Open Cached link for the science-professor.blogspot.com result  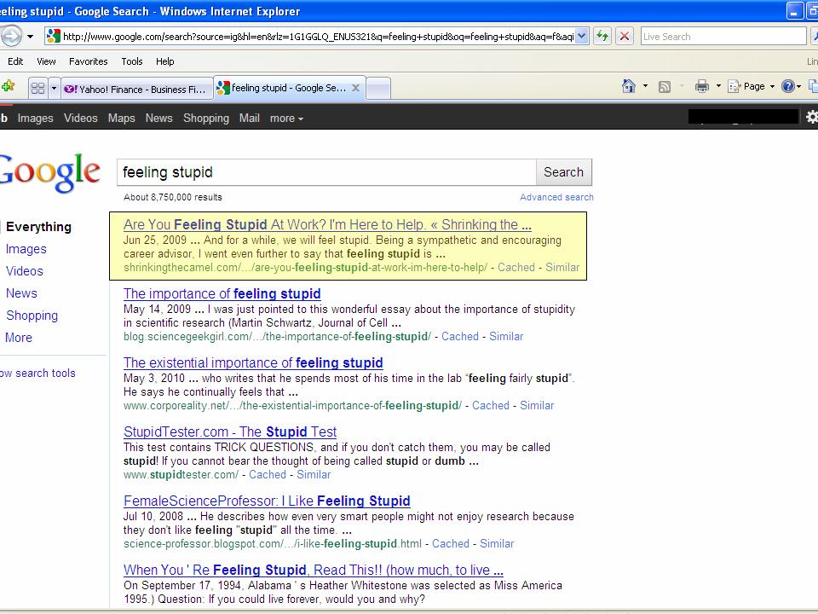451,543
